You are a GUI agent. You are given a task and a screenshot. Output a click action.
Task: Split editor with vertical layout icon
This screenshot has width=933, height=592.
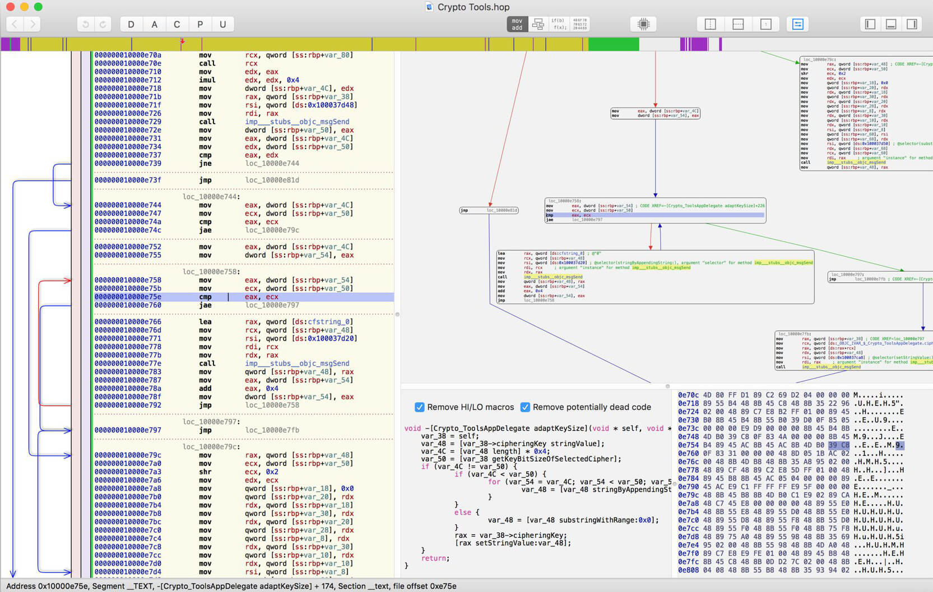coord(710,24)
